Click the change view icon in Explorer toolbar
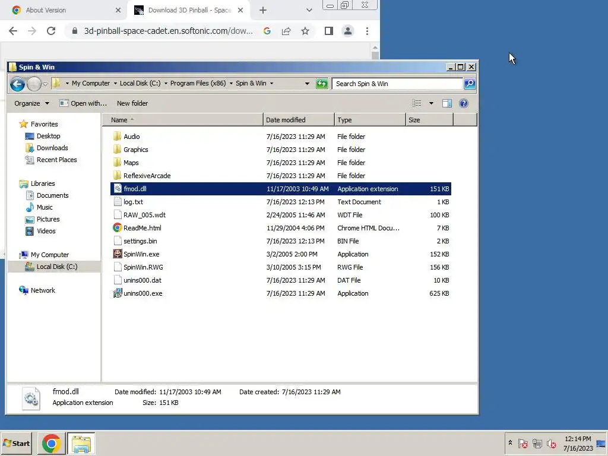This screenshot has width=608, height=456. [417, 103]
